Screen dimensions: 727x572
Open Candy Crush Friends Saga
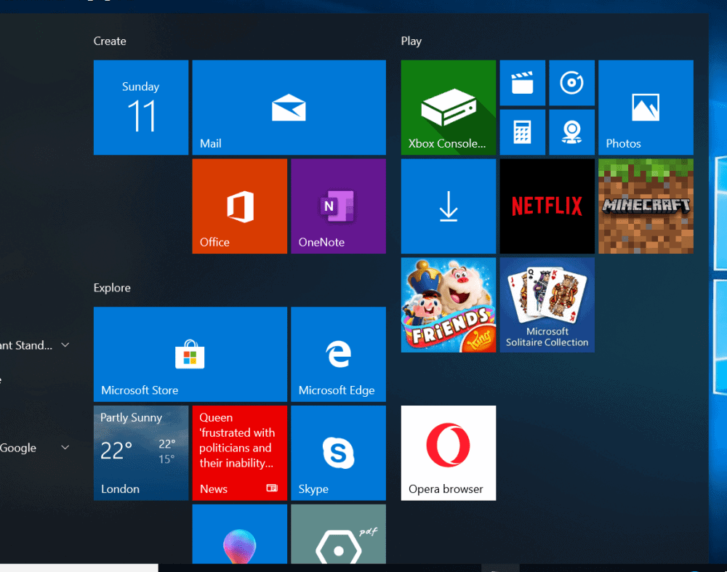pyautogui.click(x=448, y=304)
